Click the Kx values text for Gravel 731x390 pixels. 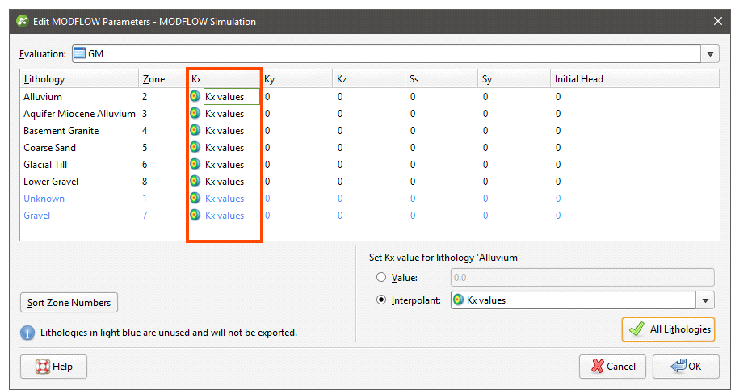tap(225, 216)
